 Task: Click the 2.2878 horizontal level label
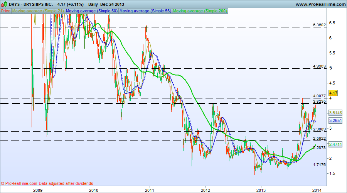319,148
